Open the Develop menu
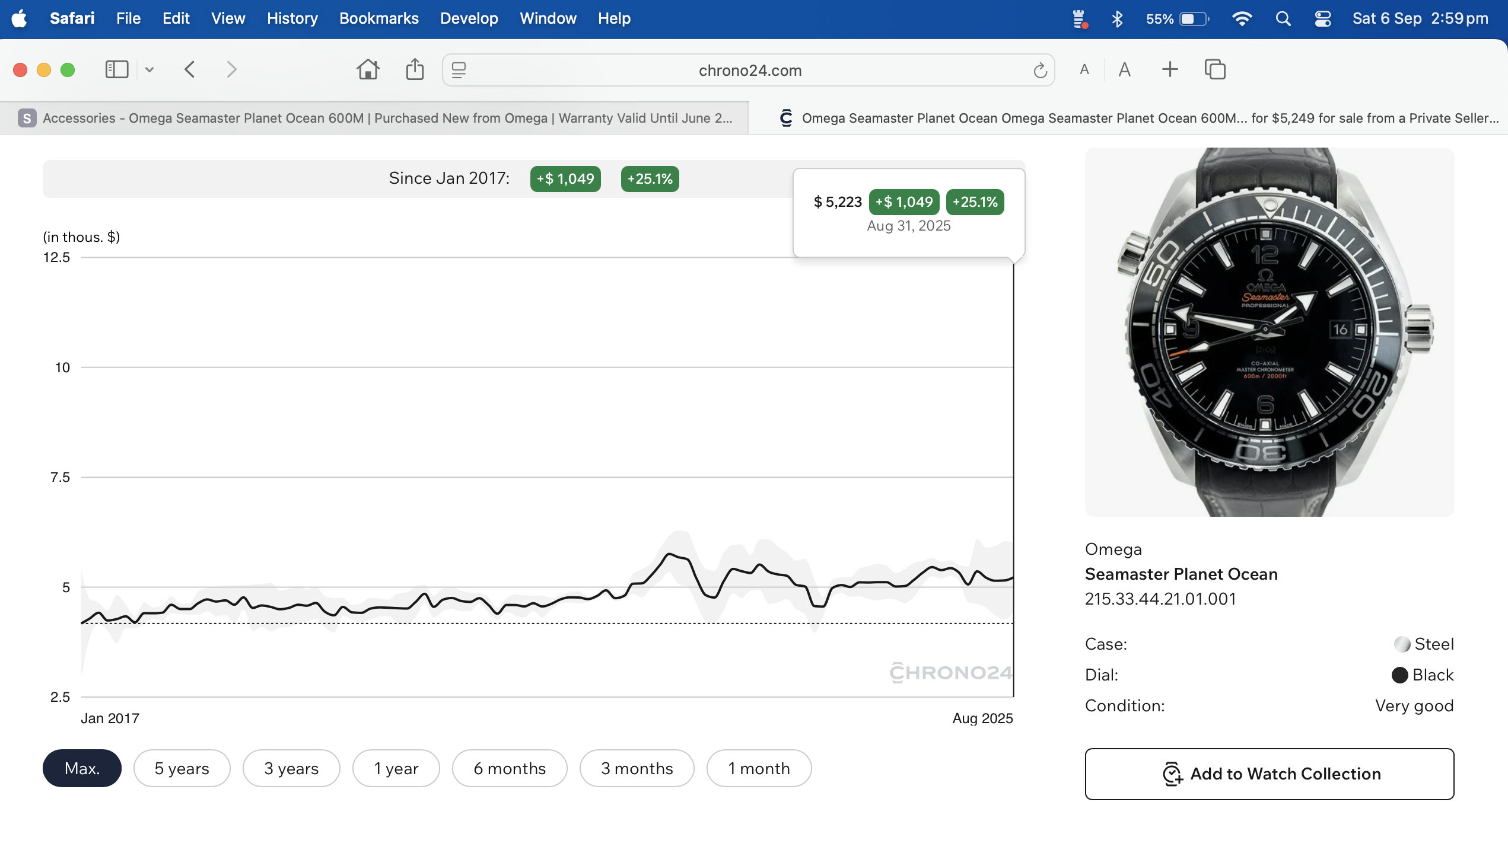The width and height of the screenshot is (1508, 850). (469, 18)
